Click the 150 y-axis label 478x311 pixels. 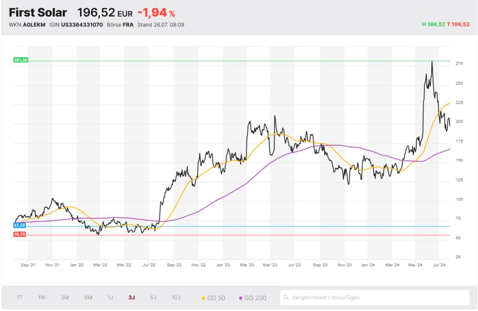(x=459, y=160)
